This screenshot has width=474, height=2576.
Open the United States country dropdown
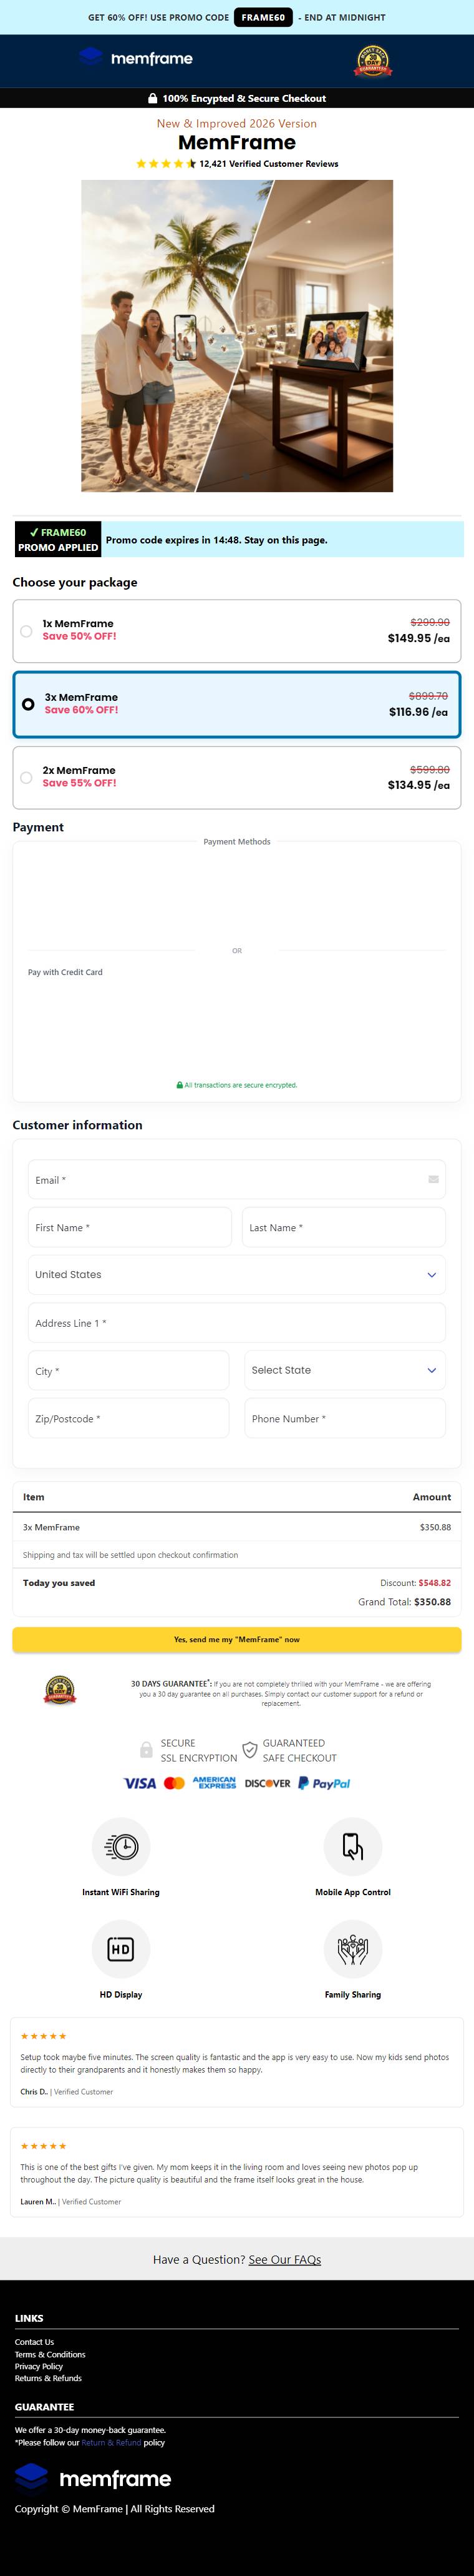[236, 1275]
